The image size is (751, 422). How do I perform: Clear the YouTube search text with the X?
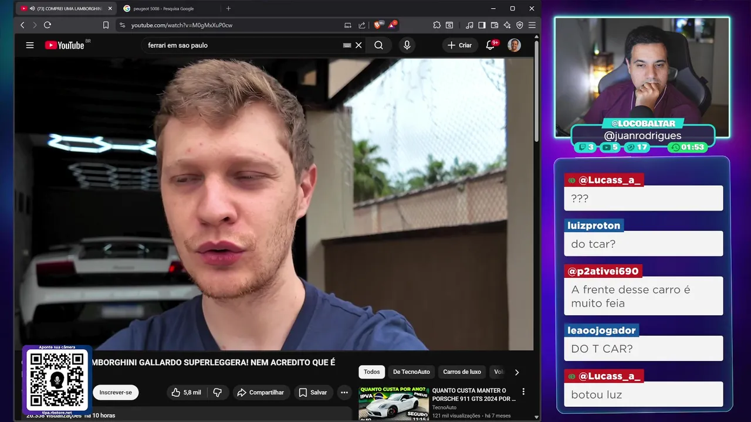(358, 45)
